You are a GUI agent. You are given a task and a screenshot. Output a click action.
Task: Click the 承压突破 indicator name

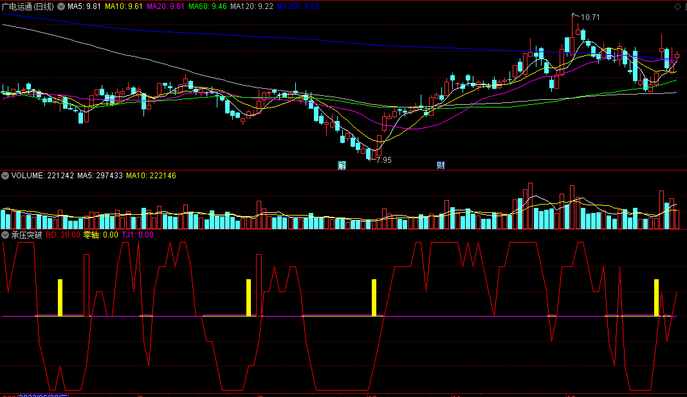point(27,235)
